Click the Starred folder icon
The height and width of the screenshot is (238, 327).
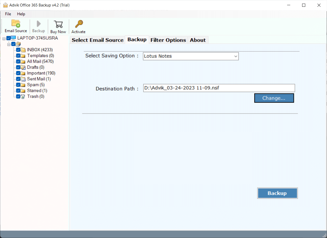23,91
